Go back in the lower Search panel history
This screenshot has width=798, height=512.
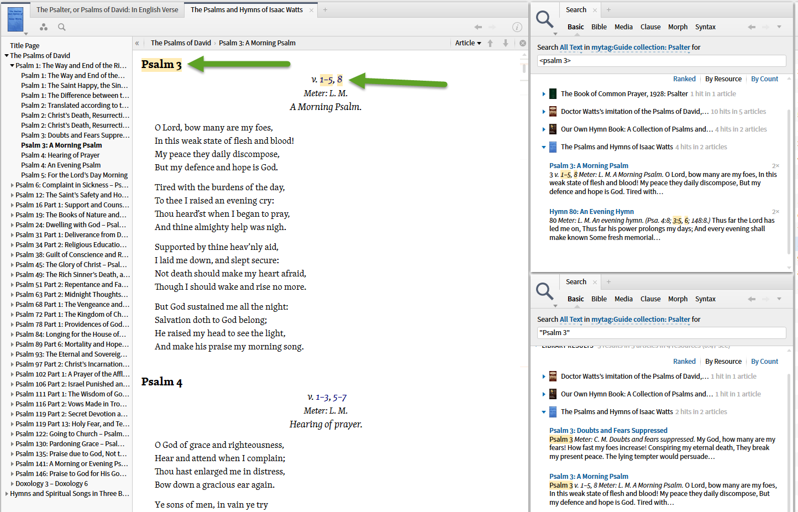752,299
